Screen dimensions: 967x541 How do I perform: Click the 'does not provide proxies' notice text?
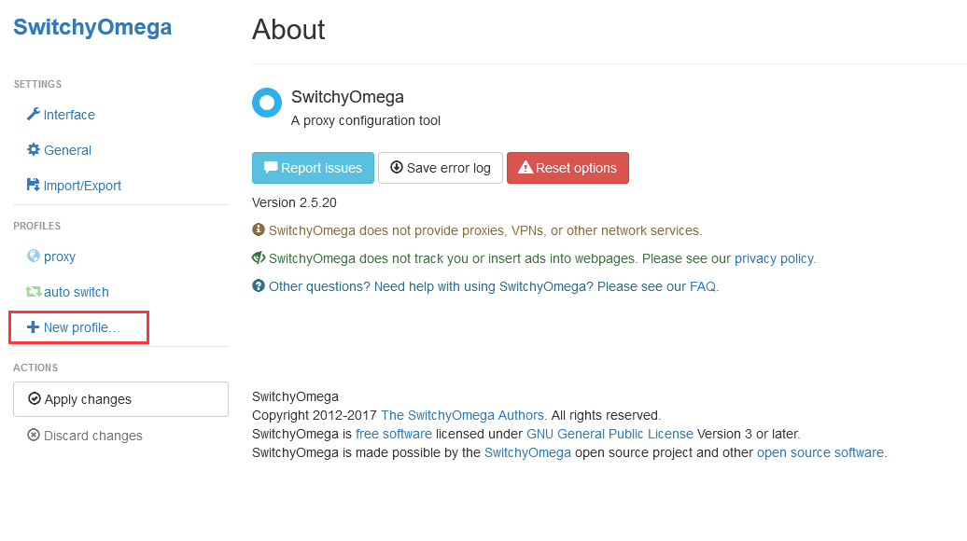click(x=485, y=230)
